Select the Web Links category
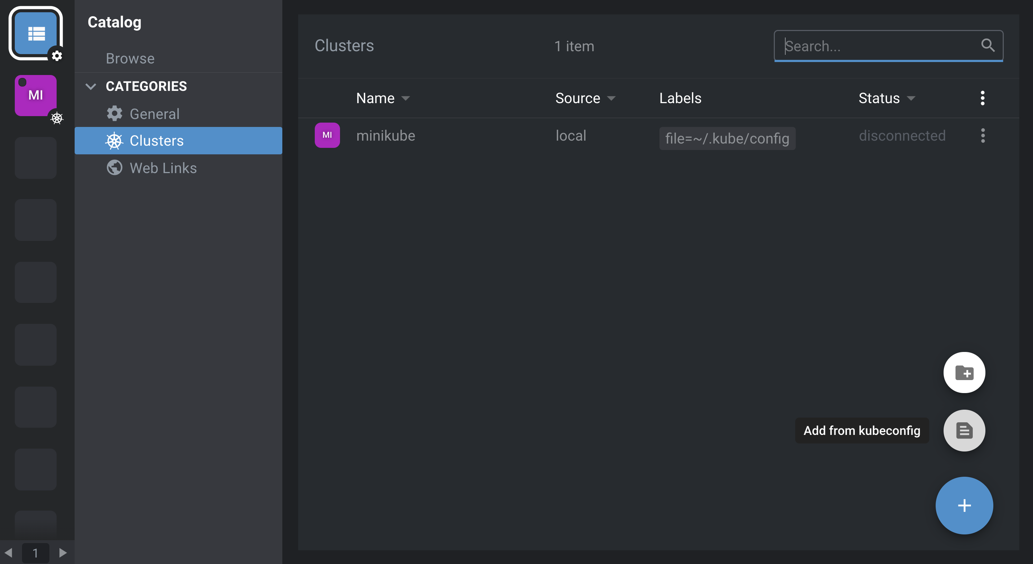The image size is (1033, 564). (163, 168)
